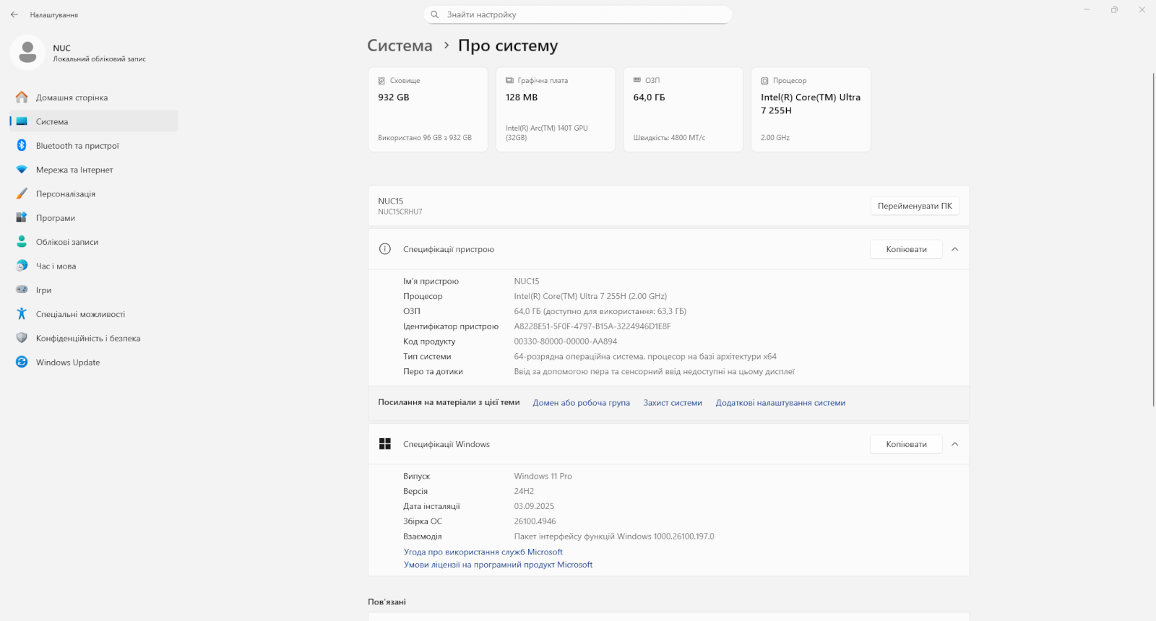Copy Windows specifications with Копіювати
The image size is (1156, 621).
[x=907, y=444]
